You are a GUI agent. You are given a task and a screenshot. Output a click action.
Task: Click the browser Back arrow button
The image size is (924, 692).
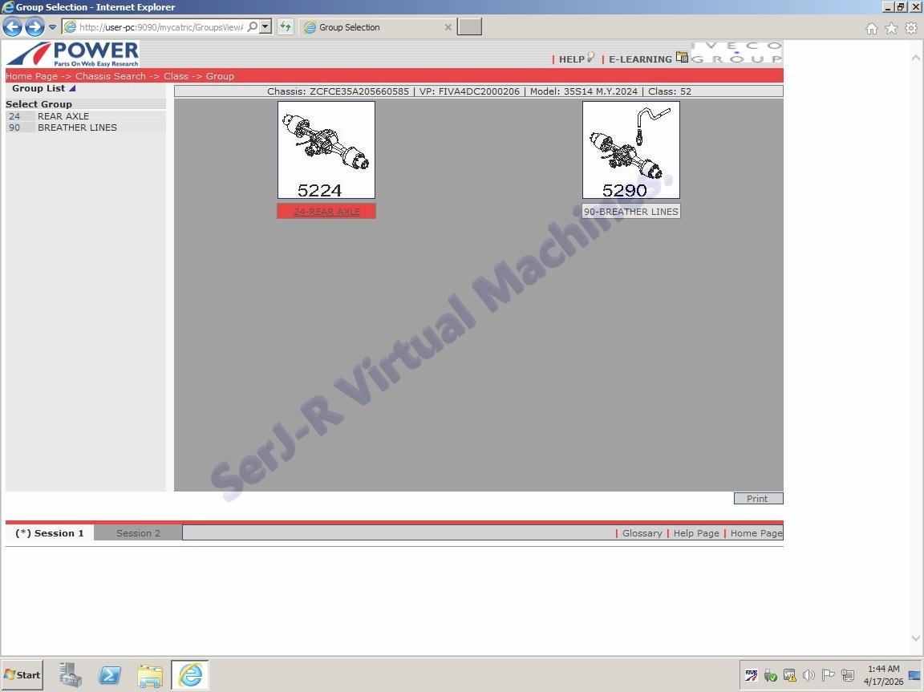coord(12,27)
